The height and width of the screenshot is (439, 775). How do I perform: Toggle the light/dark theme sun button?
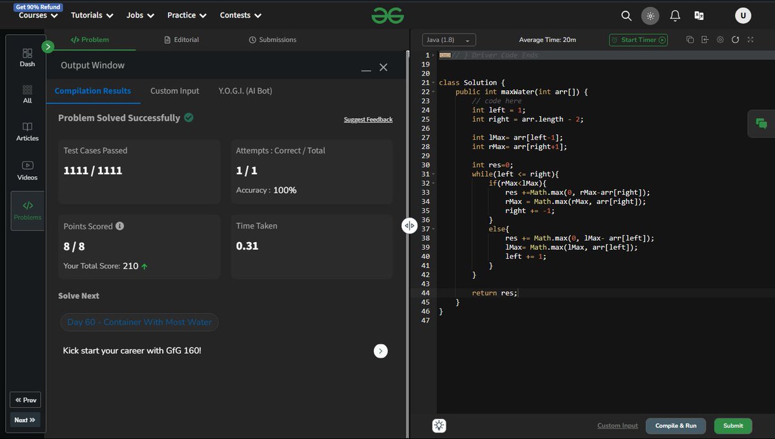(650, 15)
